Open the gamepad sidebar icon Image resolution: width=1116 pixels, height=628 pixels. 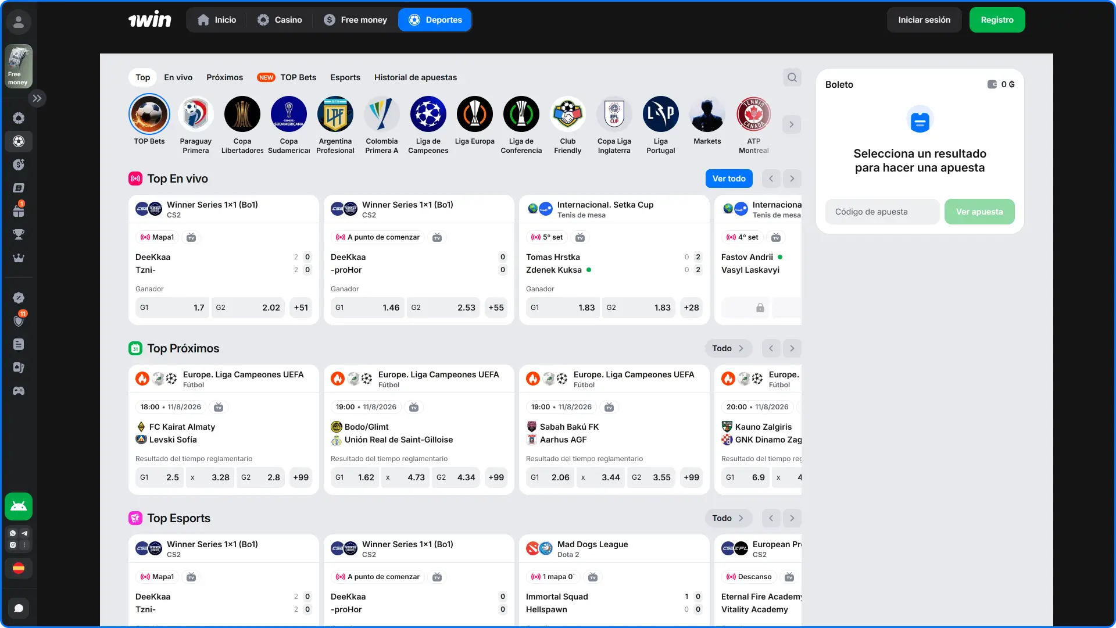point(19,391)
